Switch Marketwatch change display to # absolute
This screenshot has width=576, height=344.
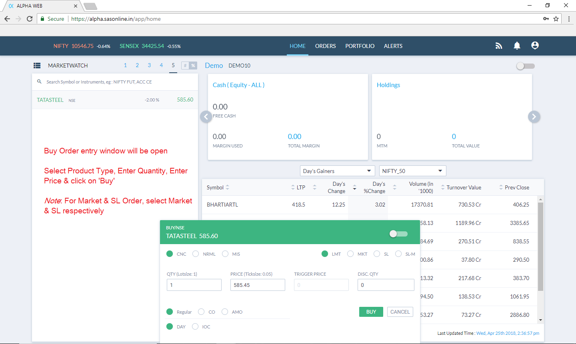[185, 66]
